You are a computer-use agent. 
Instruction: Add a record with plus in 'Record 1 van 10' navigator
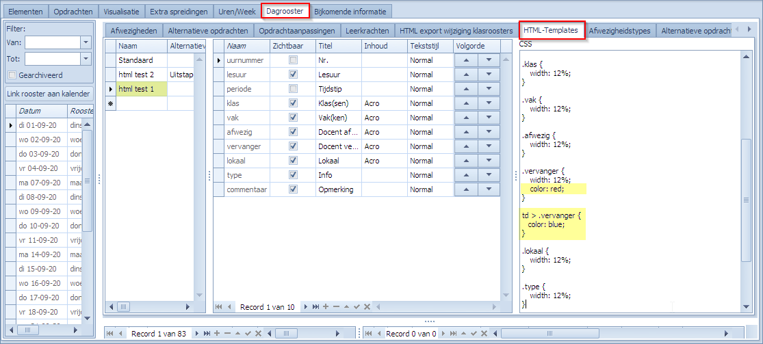[x=326, y=306]
